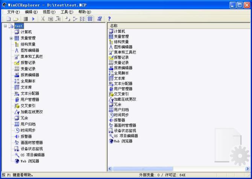This screenshot has height=179, width=252.
Task: Click the 许可证: 64K status bar text
Action: coord(175,175)
